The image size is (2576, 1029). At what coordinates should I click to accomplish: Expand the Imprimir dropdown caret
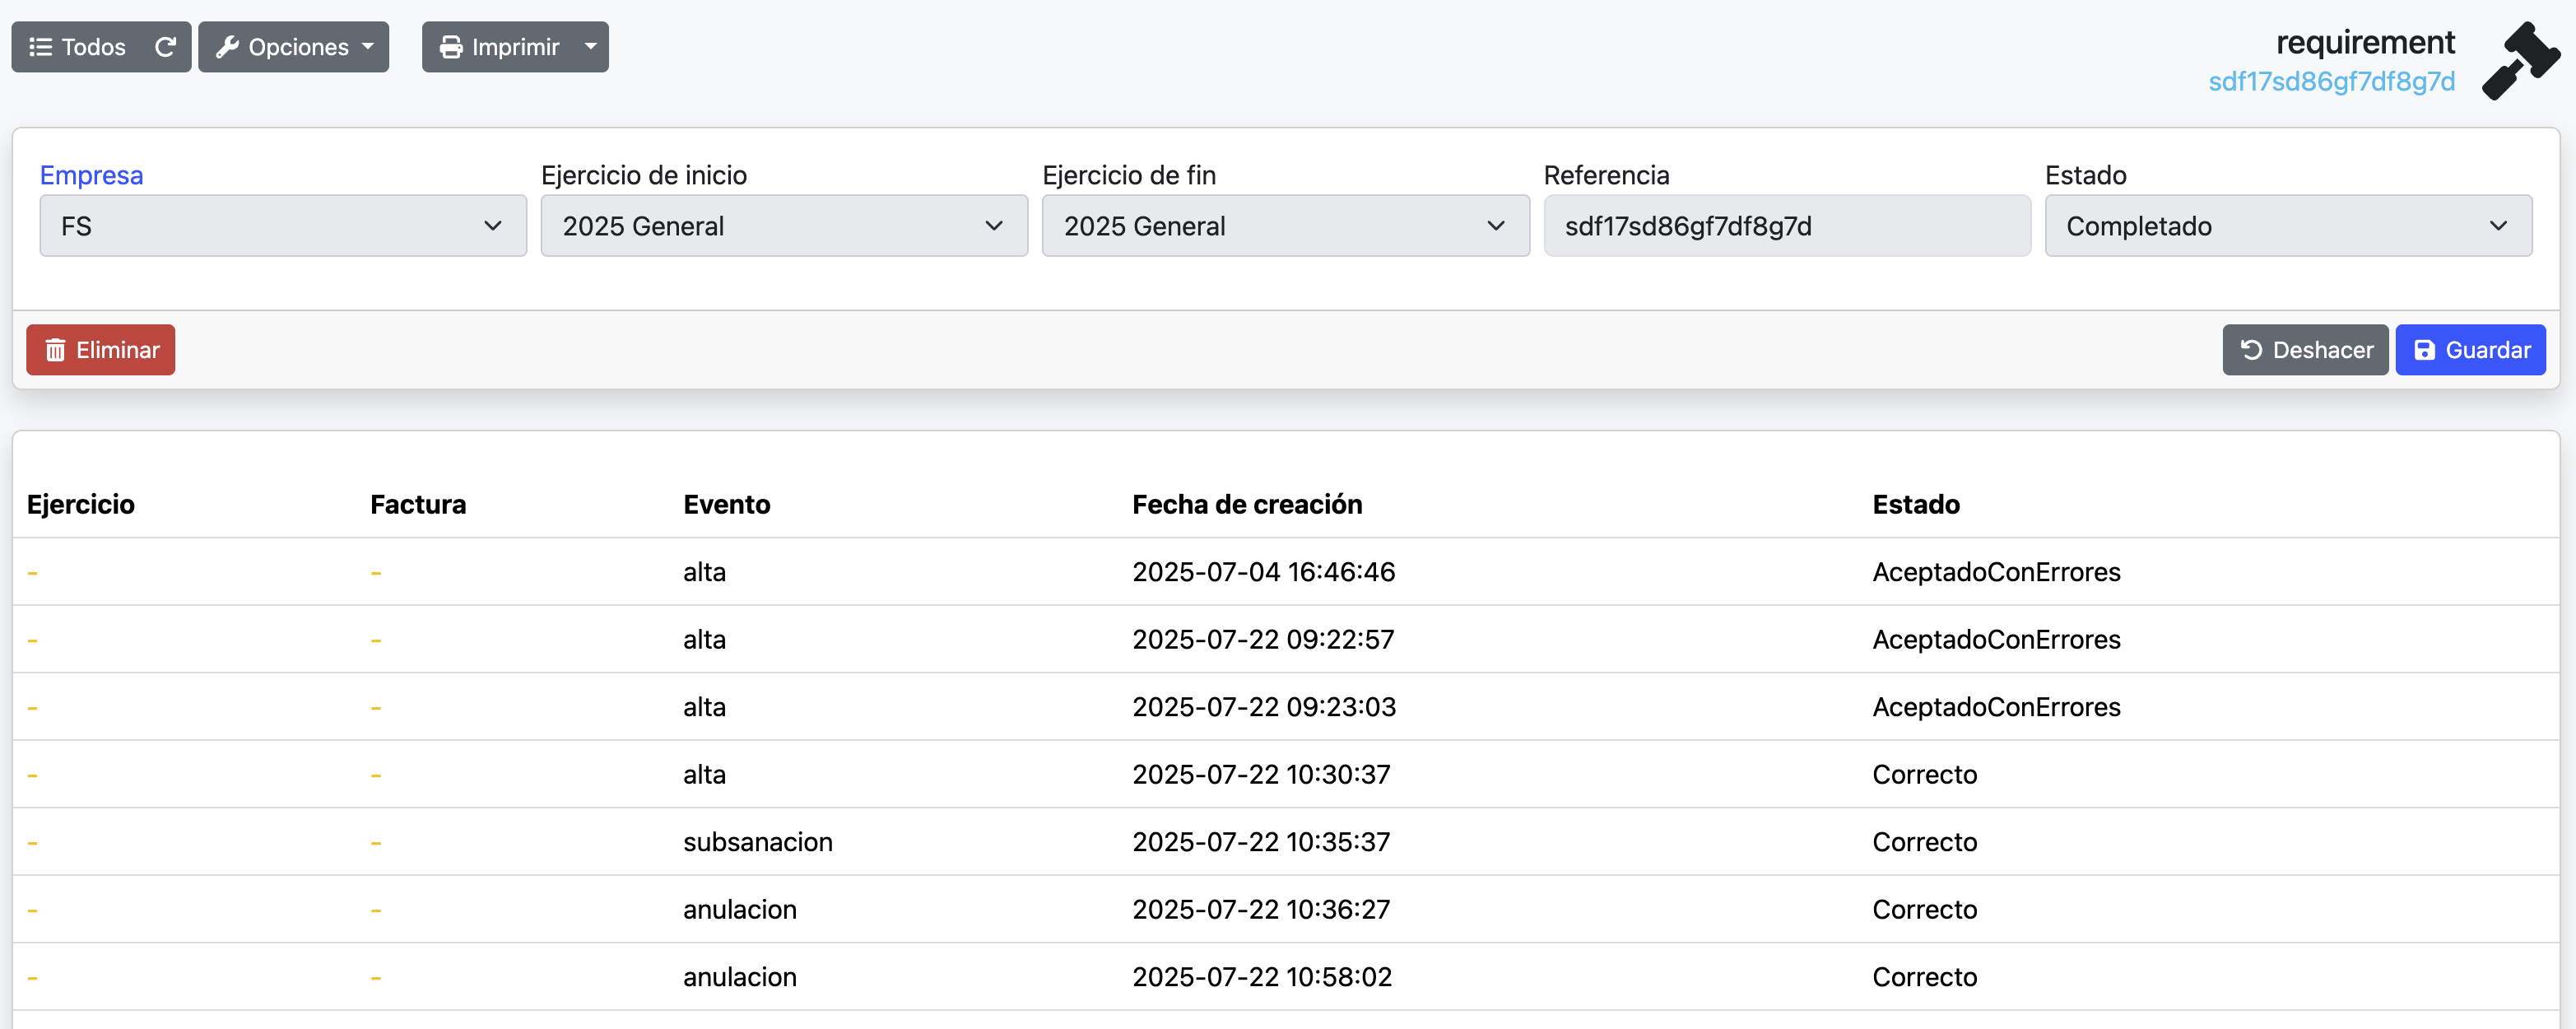(x=590, y=47)
